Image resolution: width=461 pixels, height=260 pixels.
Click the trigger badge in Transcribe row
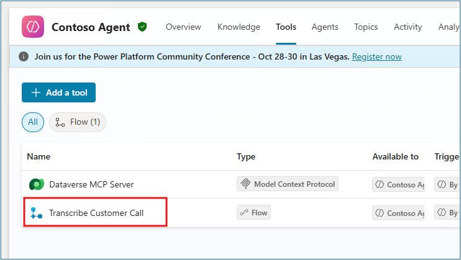click(447, 213)
